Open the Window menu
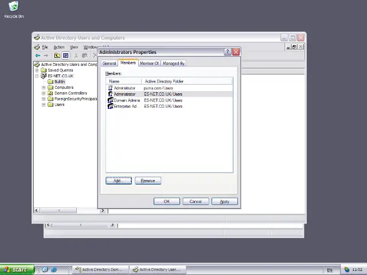Screen dimensions: 367x275 [91, 47]
